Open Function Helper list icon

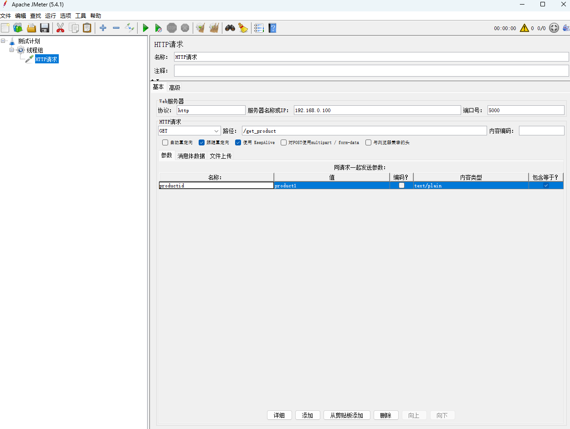click(259, 28)
